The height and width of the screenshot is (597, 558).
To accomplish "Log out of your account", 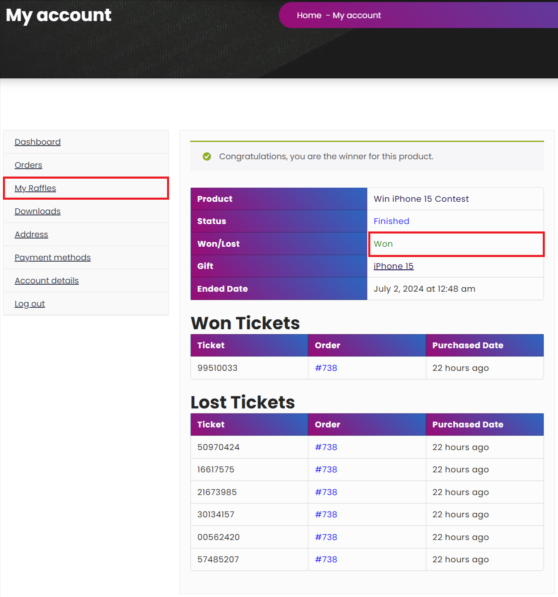I will [x=29, y=303].
